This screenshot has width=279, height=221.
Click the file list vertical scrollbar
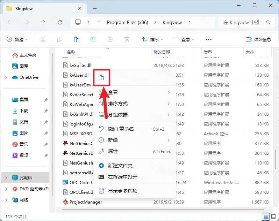tap(276, 159)
